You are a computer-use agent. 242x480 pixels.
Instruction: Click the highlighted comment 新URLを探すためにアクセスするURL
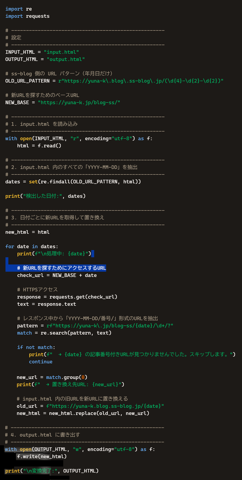(61, 268)
